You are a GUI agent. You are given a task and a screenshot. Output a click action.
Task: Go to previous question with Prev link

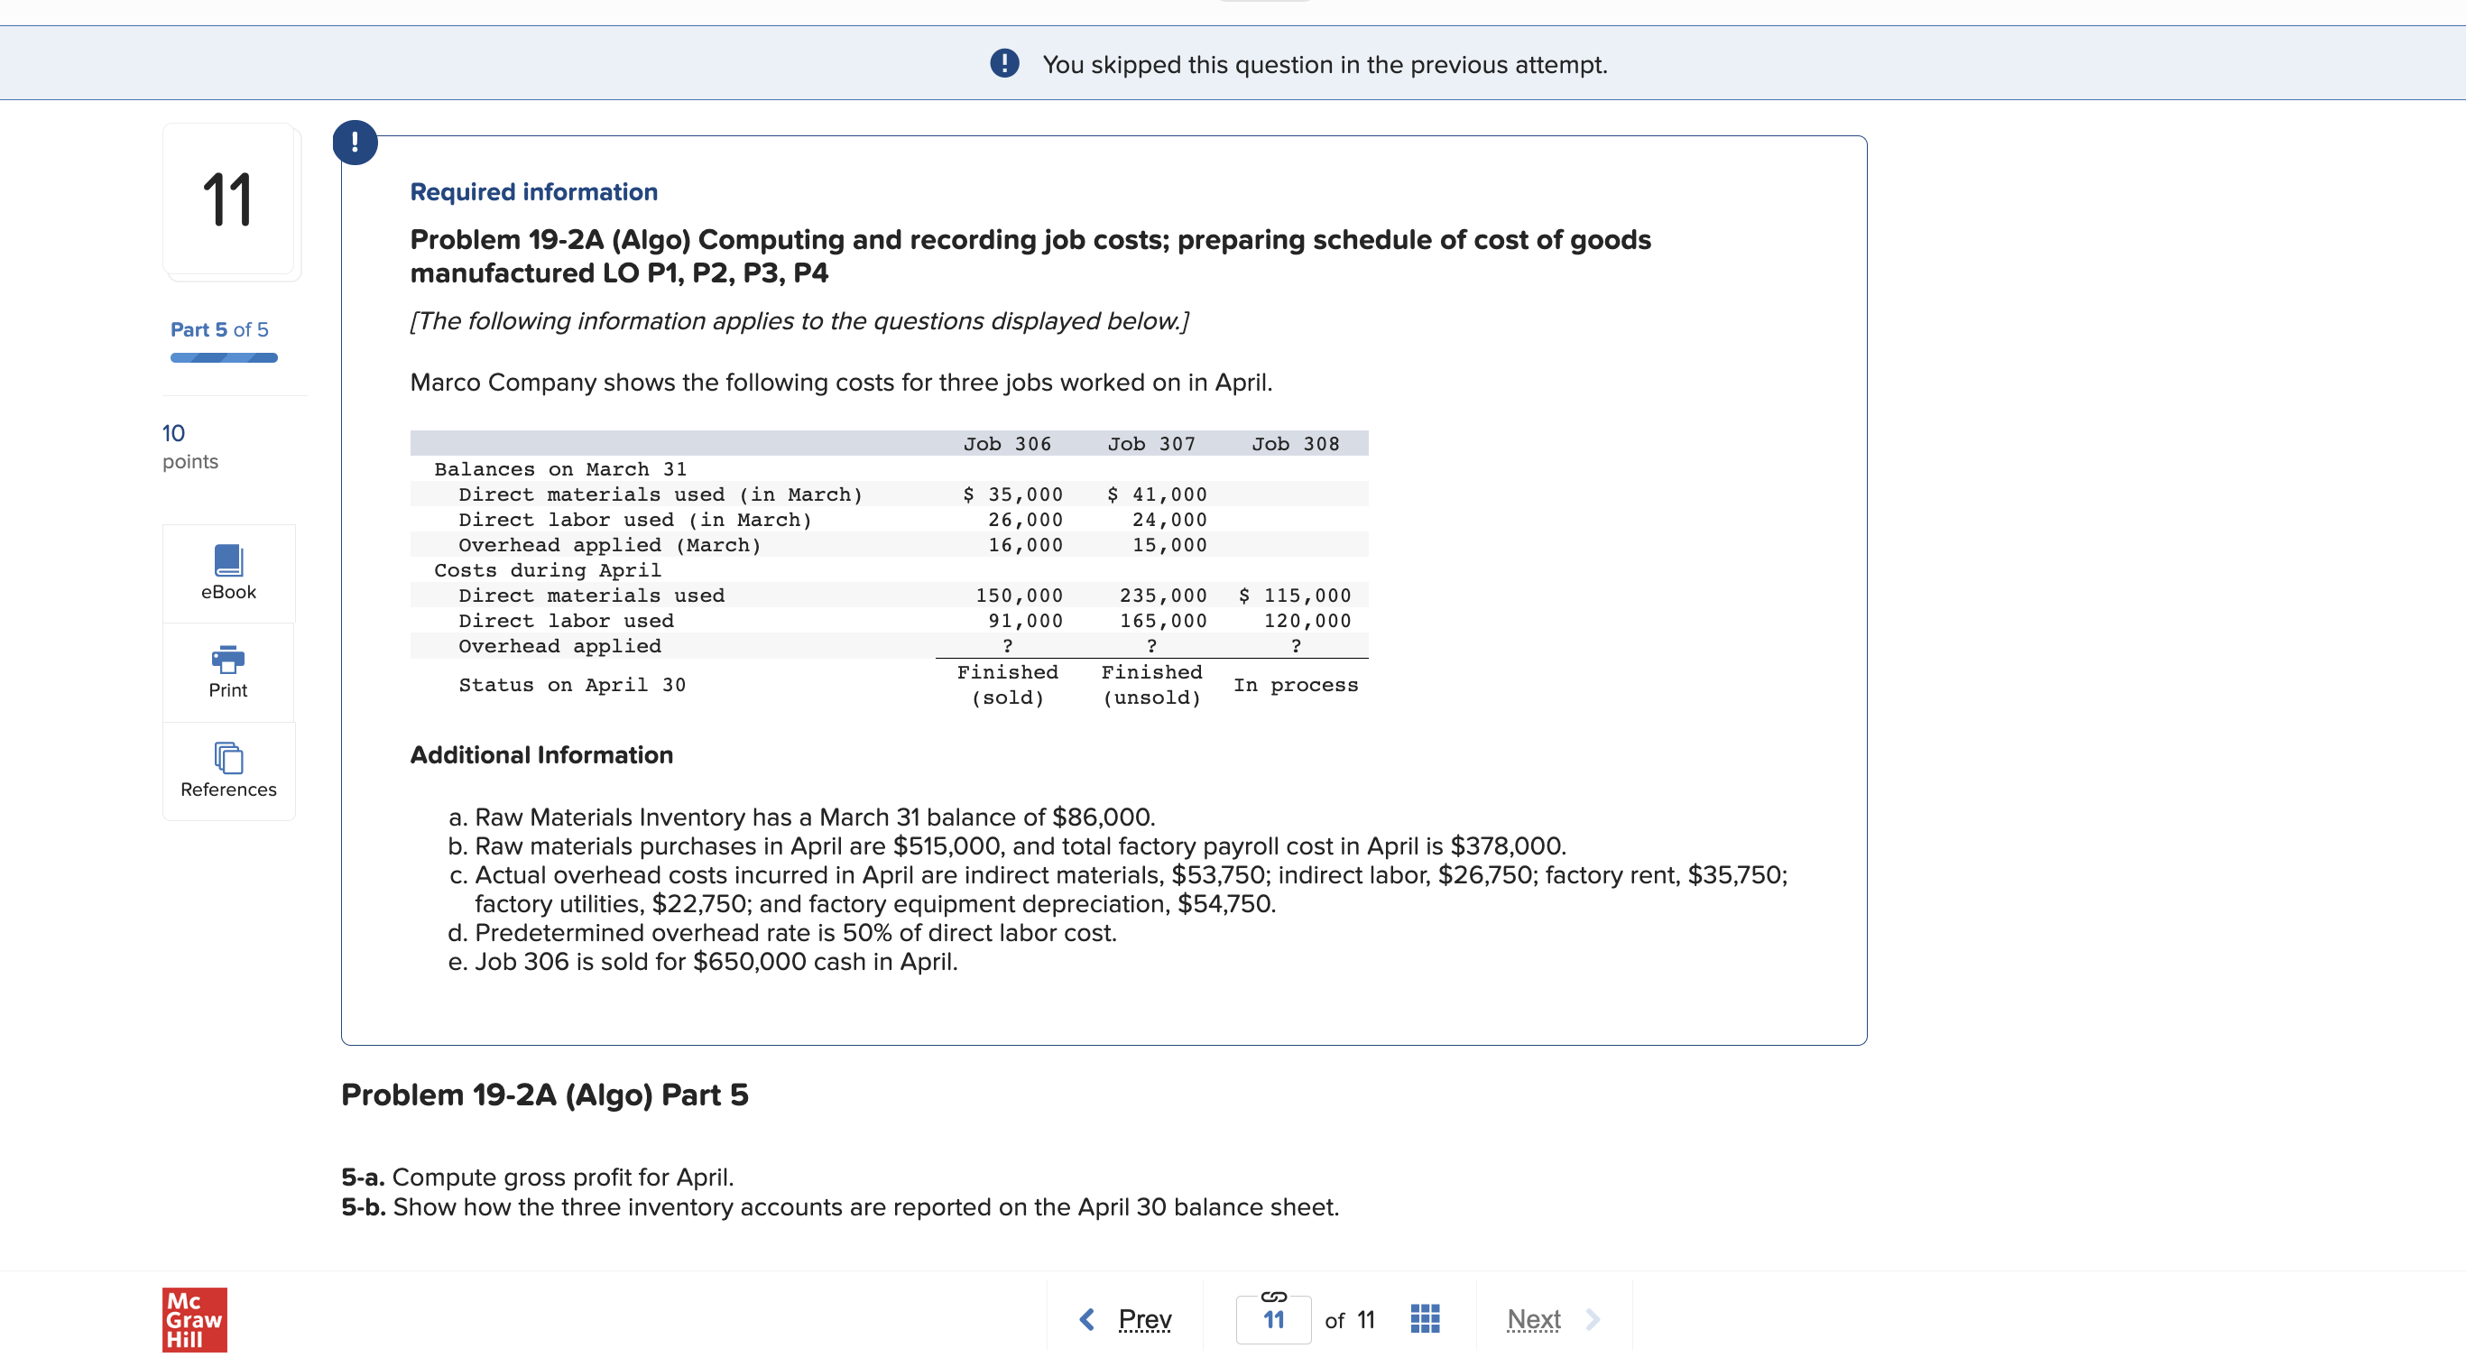pos(1144,1319)
